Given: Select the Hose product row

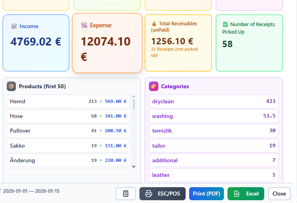Looking at the screenshot, I should point(68,116).
